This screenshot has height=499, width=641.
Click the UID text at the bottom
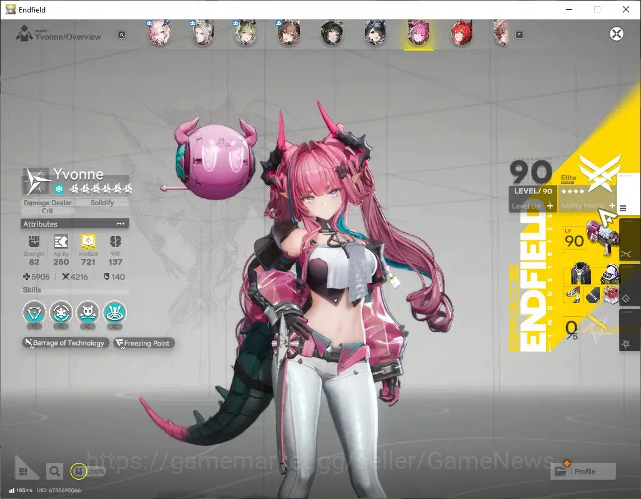[x=59, y=490]
